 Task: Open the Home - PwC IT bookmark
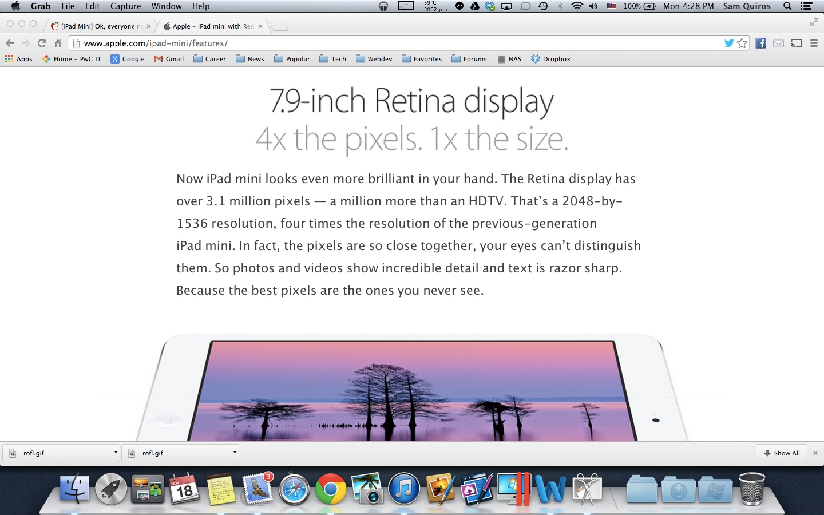tap(72, 59)
